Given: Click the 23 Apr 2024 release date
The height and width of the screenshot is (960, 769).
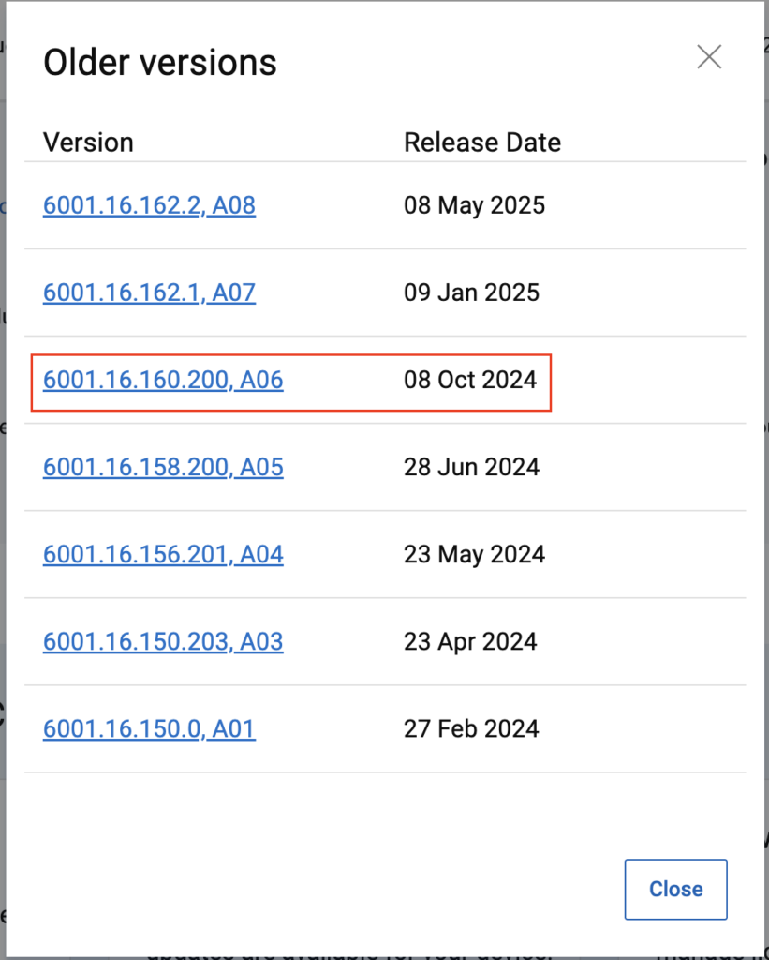Looking at the screenshot, I should [x=470, y=641].
